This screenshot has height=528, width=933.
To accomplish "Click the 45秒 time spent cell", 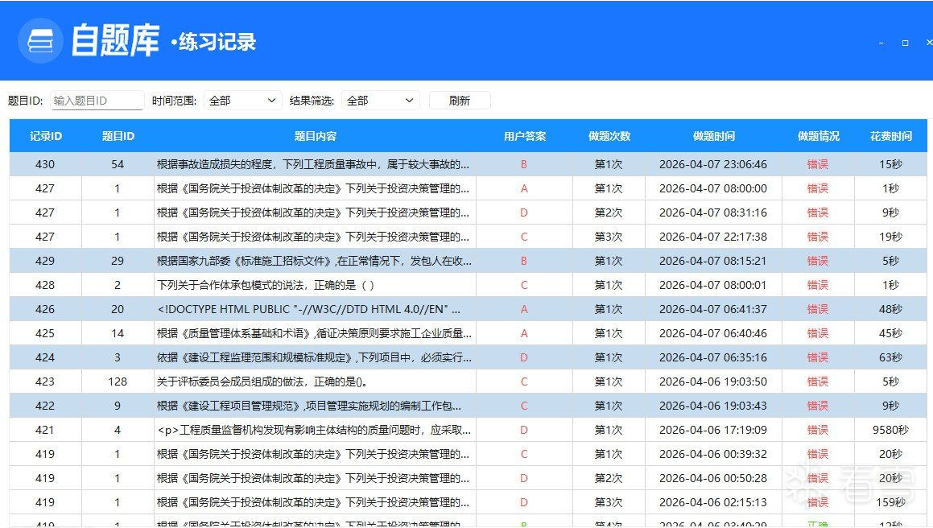I will tap(891, 333).
